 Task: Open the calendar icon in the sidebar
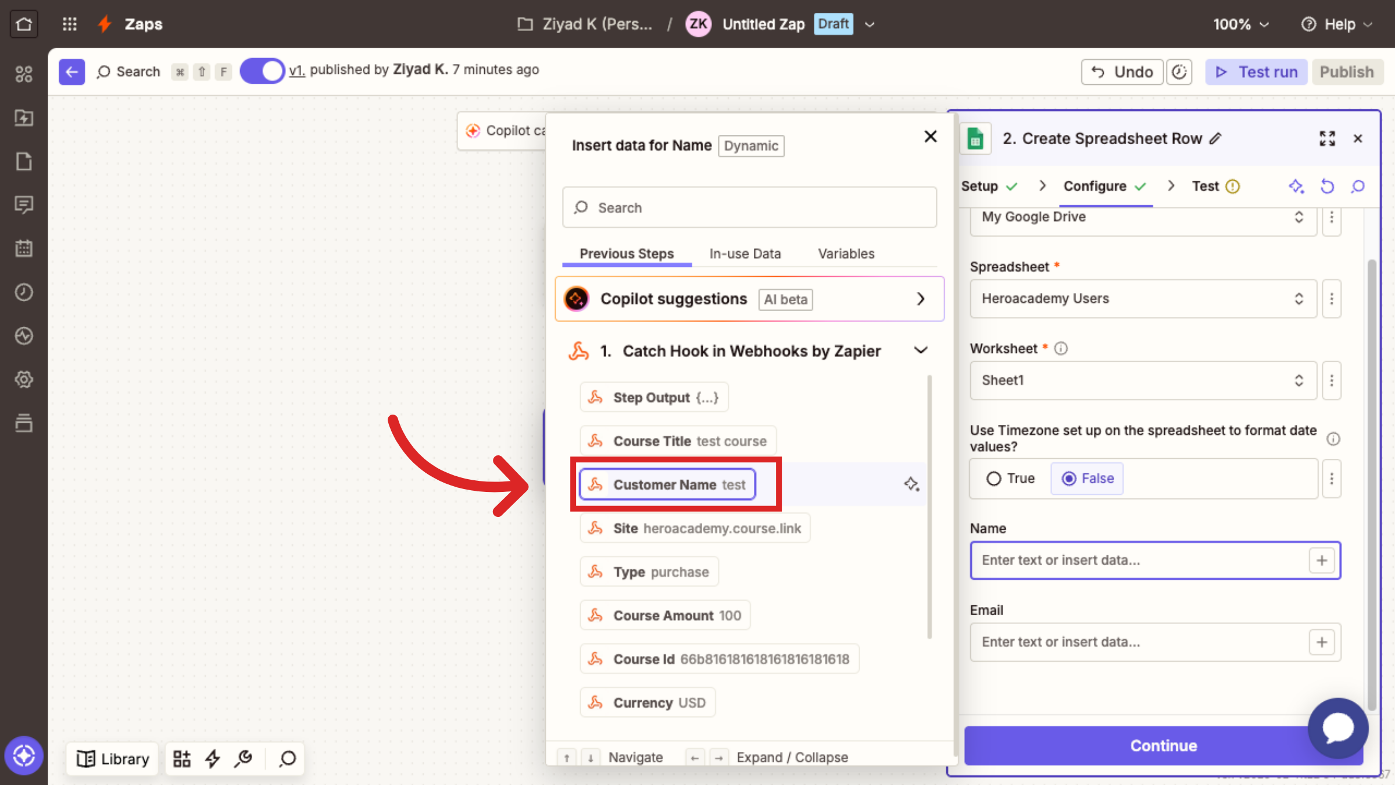(x=24, y=248)
